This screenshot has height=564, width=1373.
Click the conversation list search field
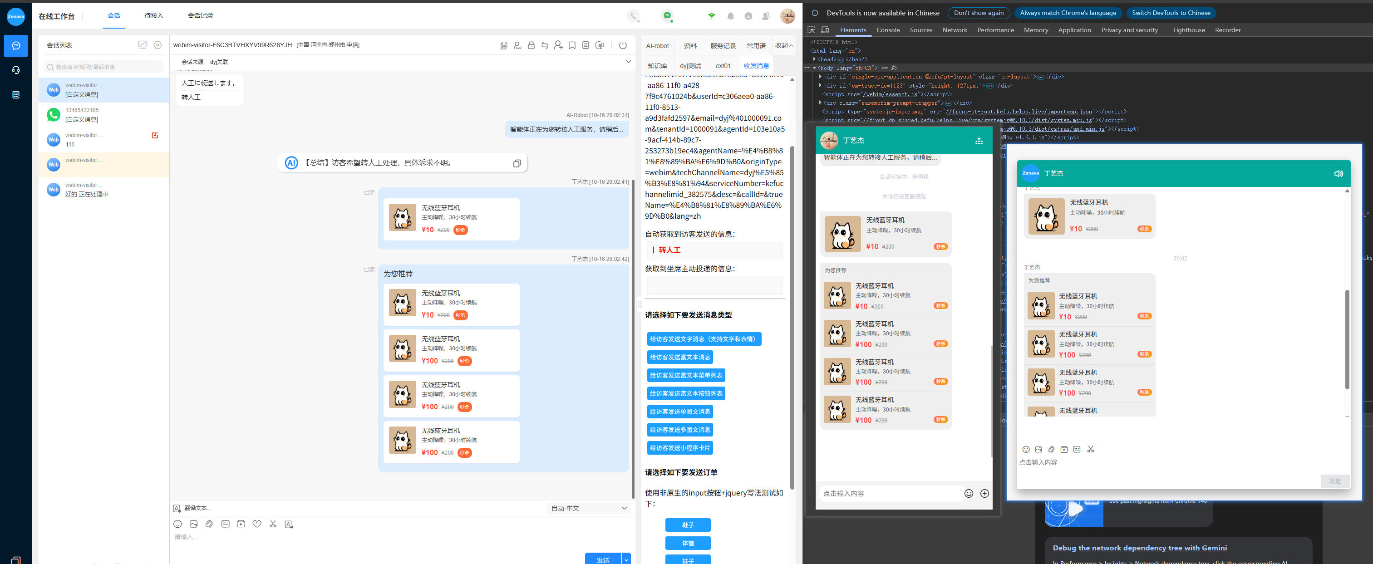click(104, 67)
